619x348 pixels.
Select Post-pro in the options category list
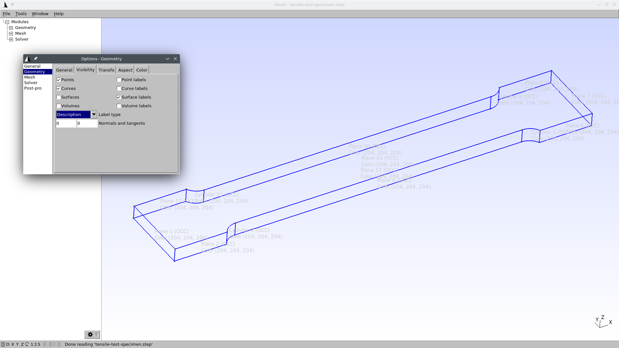33,88
